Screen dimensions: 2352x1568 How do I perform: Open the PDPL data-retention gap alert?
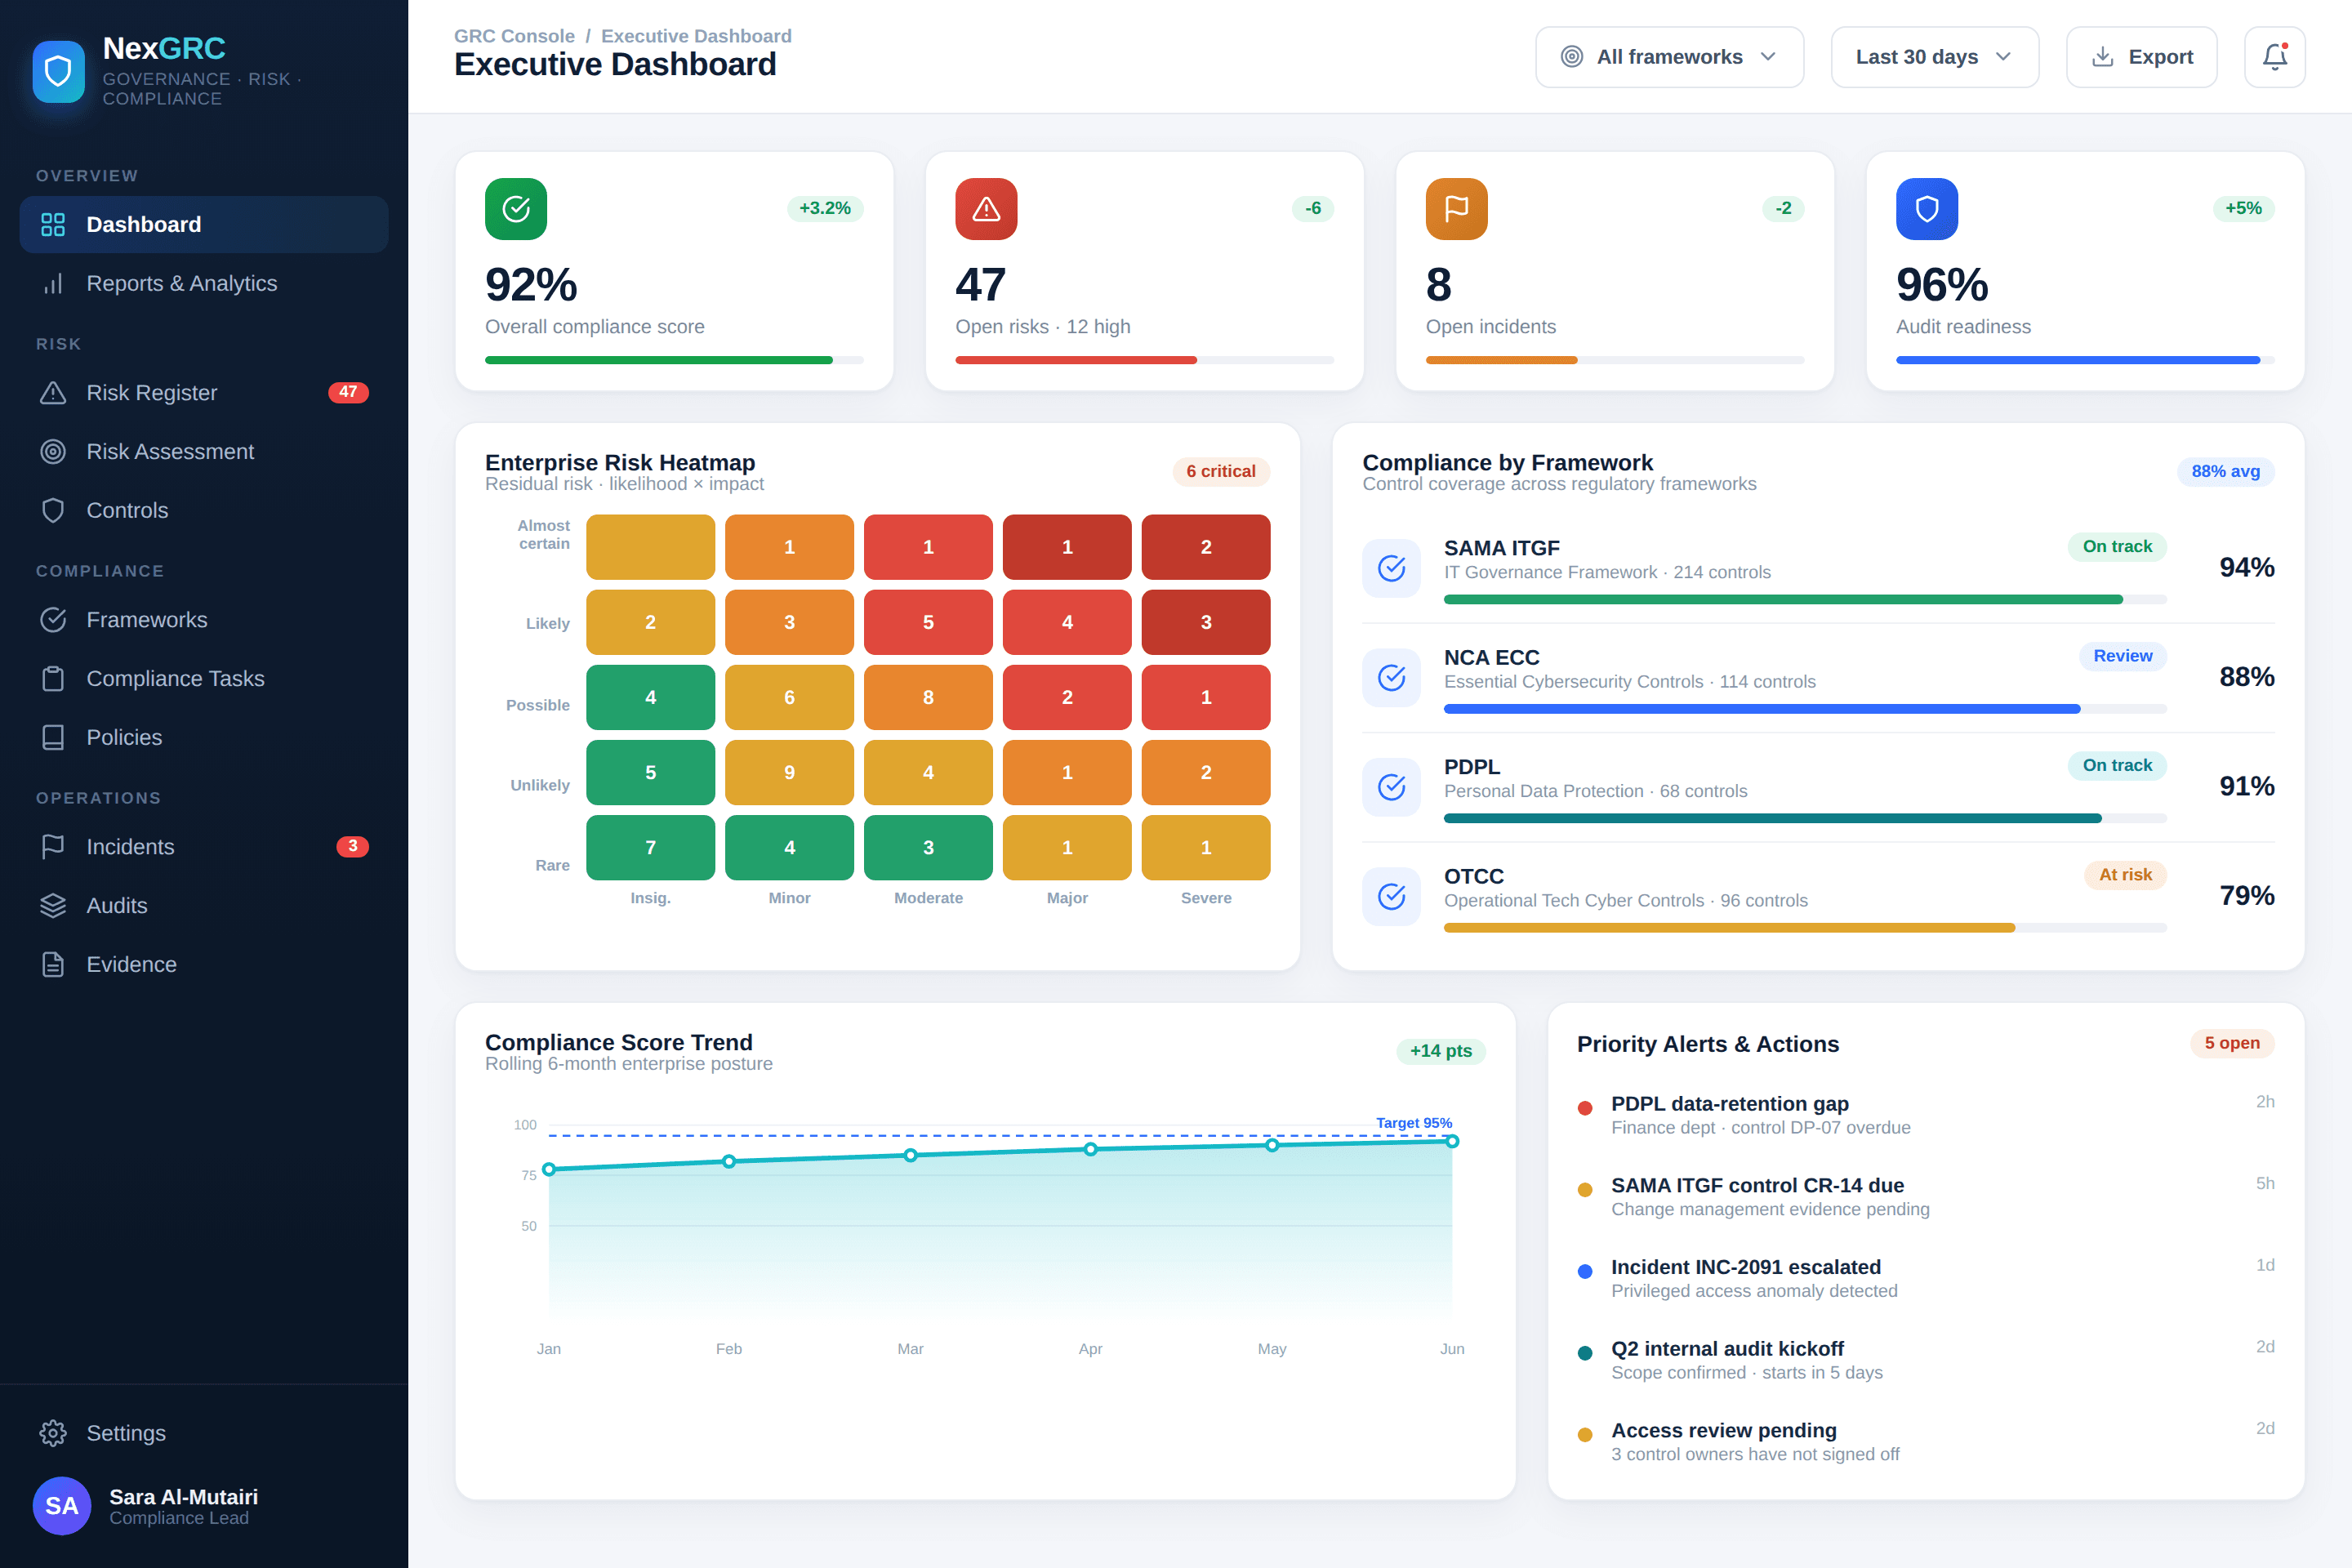coord(1925,1115)
